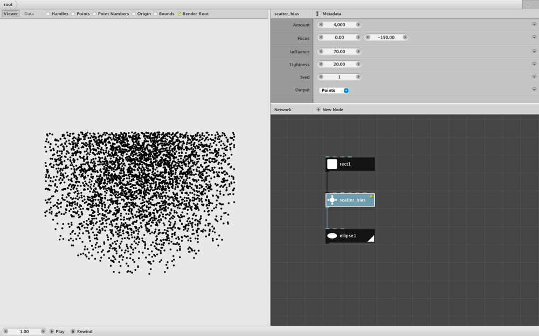Click the scatter_bias node icon
The width and height of the screenshot is (539, 336).
[x=332, y=200]
